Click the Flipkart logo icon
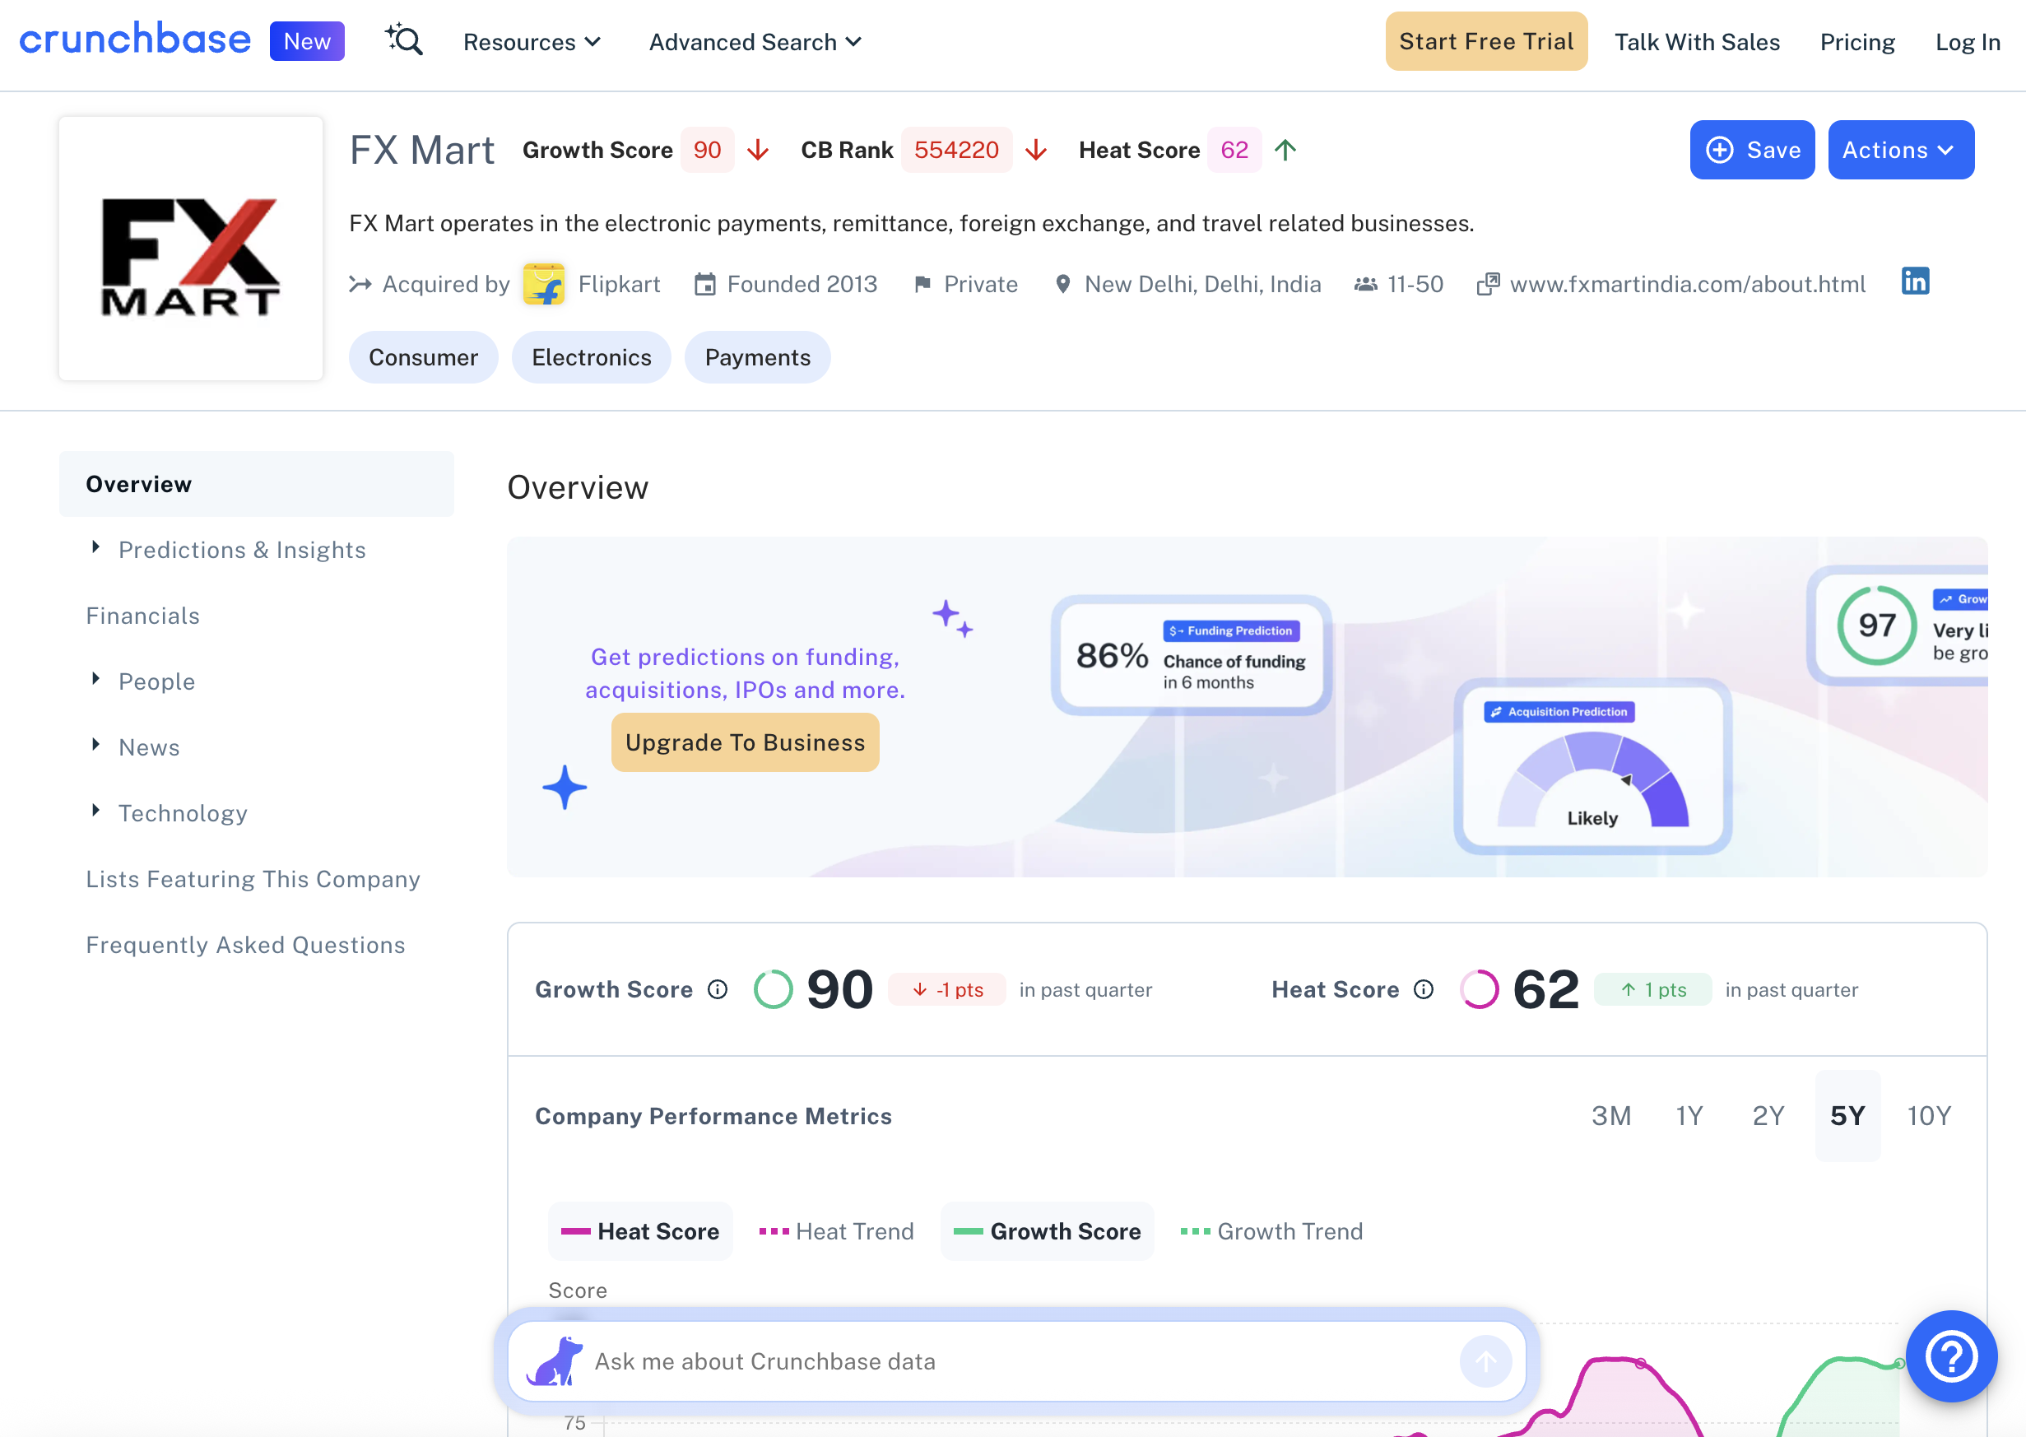Screen dimensions: 2026x1437 (x=543, y=283)
